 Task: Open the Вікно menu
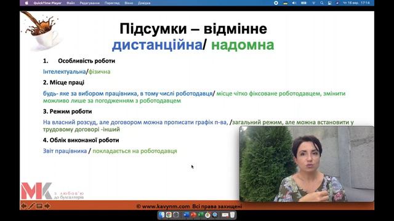(129, 3)
